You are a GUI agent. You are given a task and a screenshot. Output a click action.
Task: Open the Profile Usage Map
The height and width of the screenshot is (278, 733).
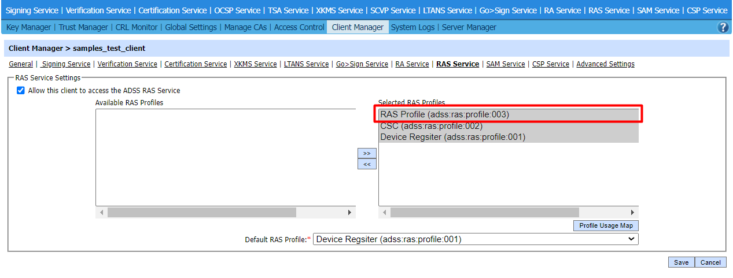(606, 225)
